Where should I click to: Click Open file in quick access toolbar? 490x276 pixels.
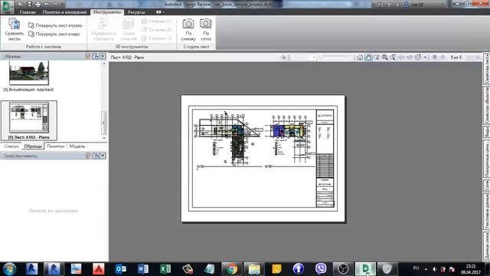point(21,4)
